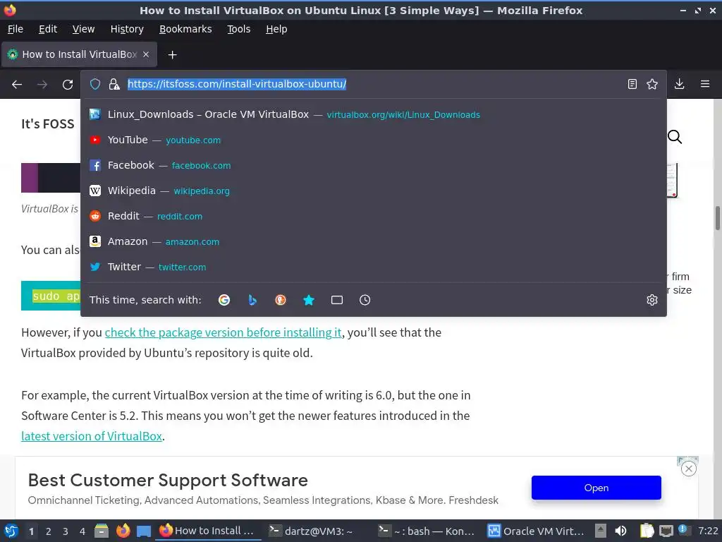Follow 'check the package version before installing it' link
This screenshot has height=542, width=722.
click(x=224, y=332)
